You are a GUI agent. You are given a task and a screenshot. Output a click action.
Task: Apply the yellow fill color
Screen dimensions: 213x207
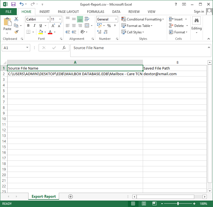pyautogui.click(x=41, y=32)
